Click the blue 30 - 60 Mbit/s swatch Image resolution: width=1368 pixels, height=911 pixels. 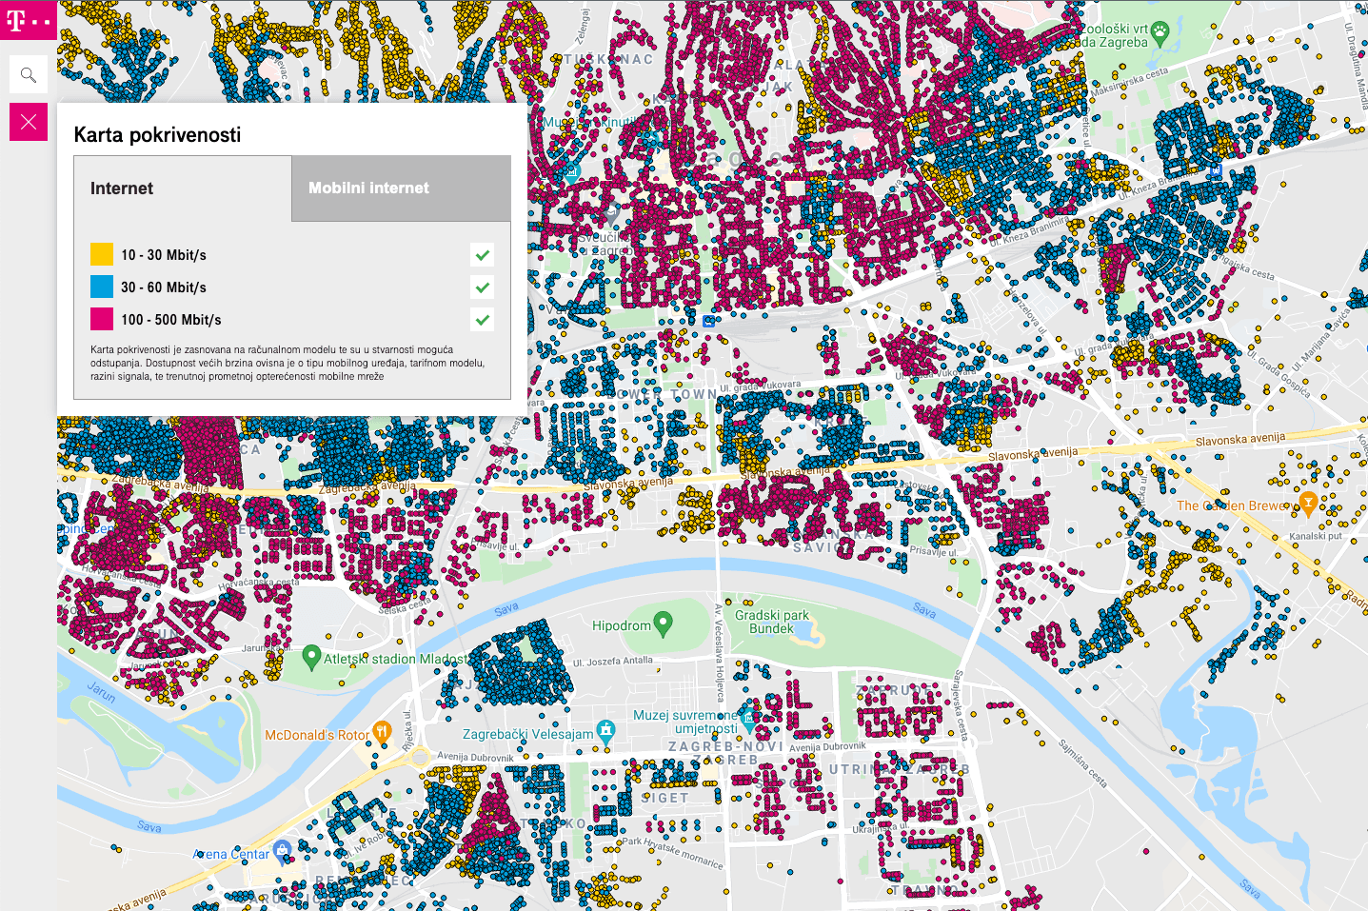[102, 287]
